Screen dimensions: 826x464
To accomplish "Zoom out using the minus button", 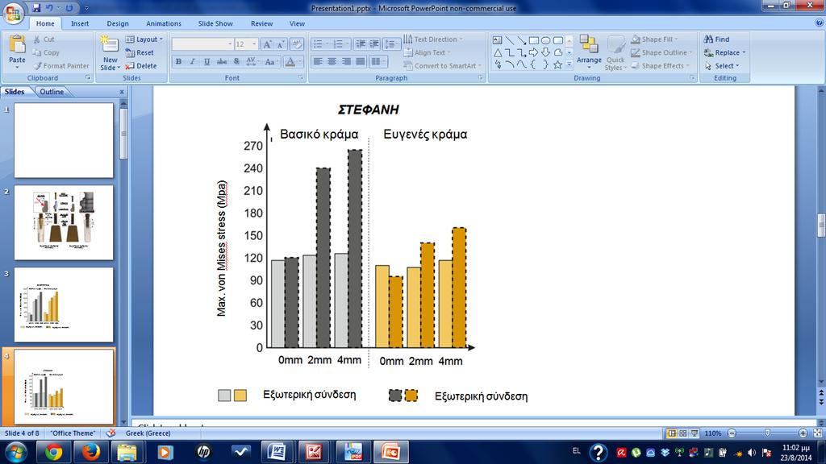I will 732,433.
